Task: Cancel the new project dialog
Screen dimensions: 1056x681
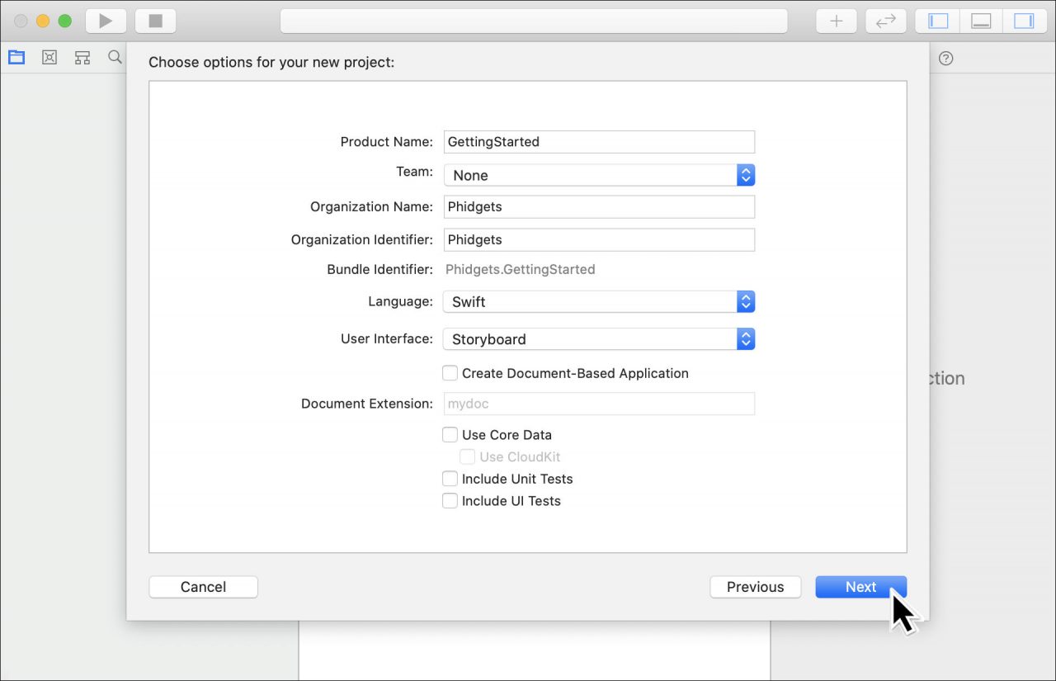Action: tap(203, 587)
